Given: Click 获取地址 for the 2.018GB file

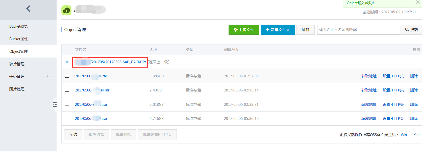Looking at the screenshot, I should [369, 105].
